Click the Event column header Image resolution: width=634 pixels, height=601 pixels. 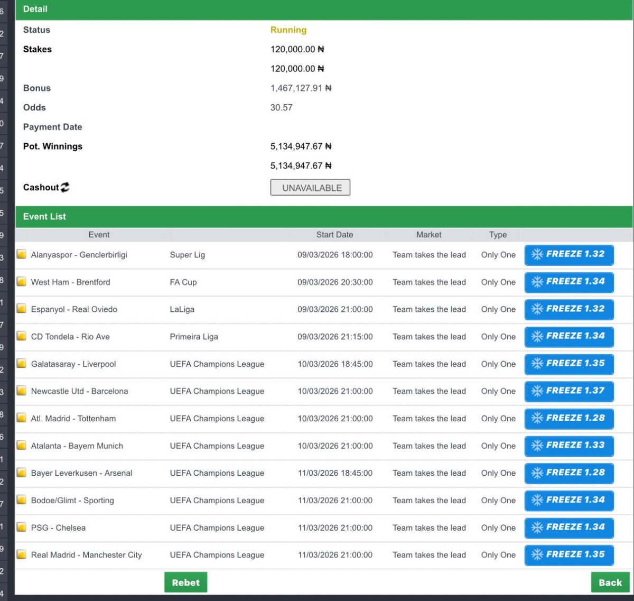(99, 235)
